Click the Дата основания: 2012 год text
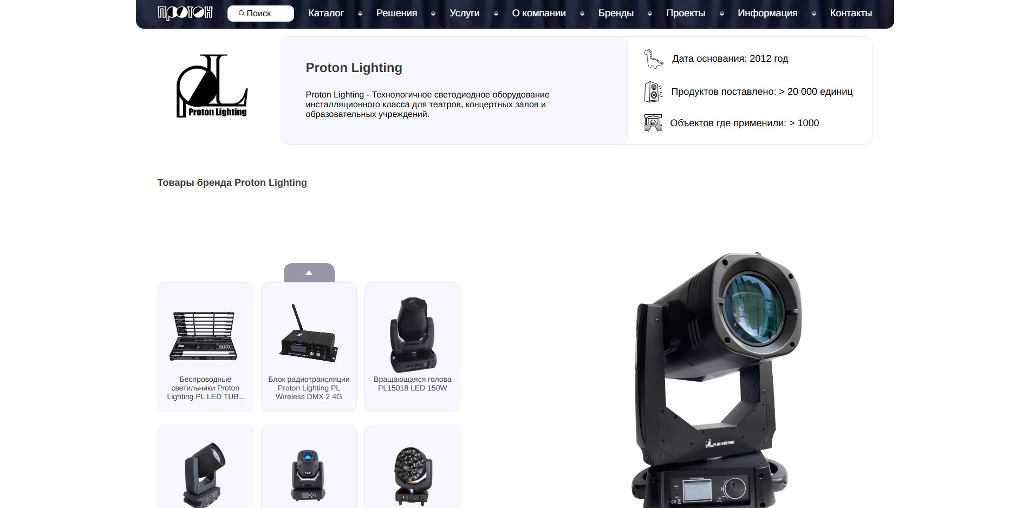This screenshot has width=1029, height=508. click(x=730, y=58)
